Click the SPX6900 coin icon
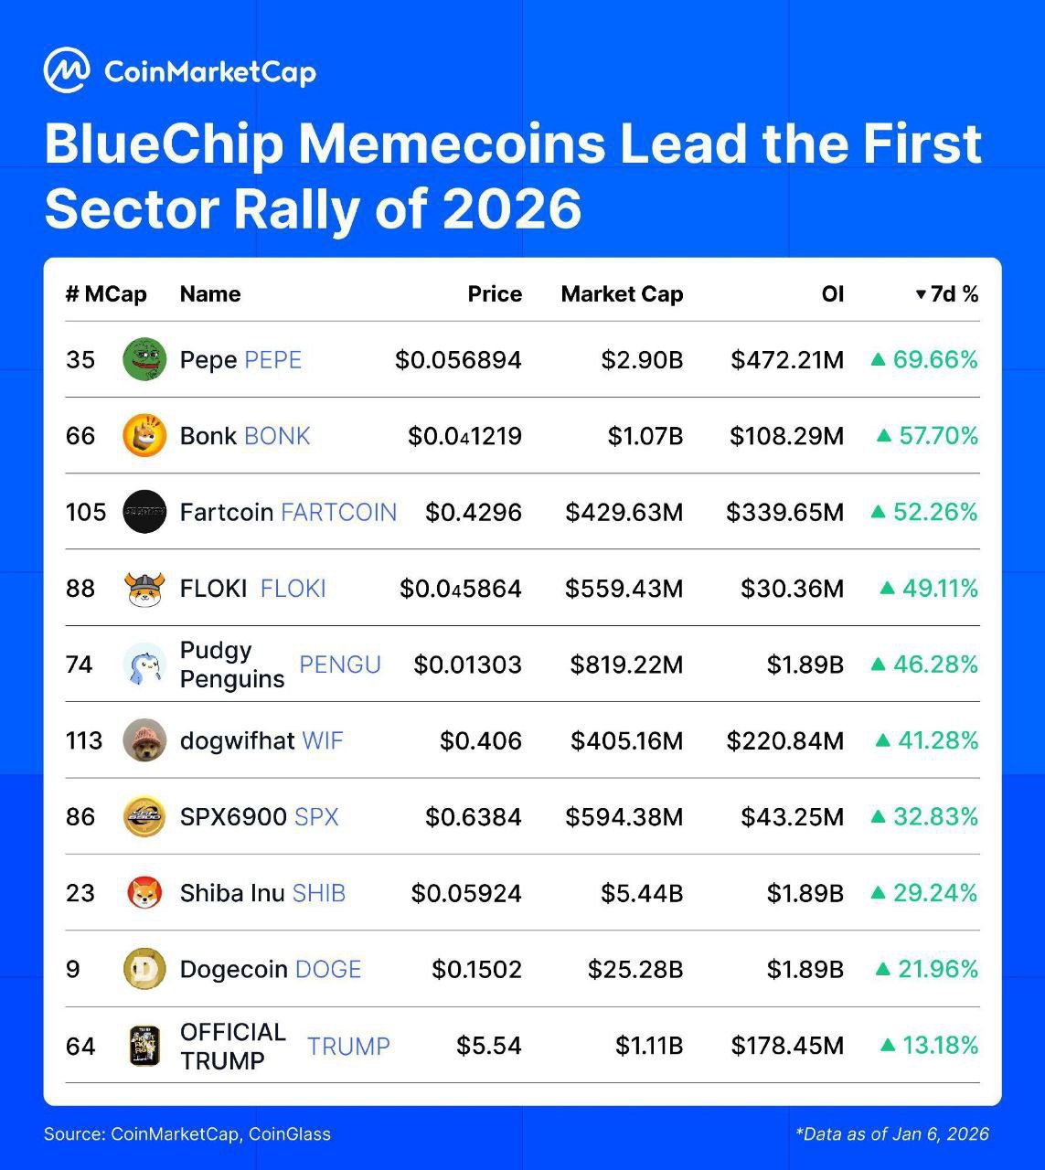The image size is (1045, 1170). click(144, 816)
